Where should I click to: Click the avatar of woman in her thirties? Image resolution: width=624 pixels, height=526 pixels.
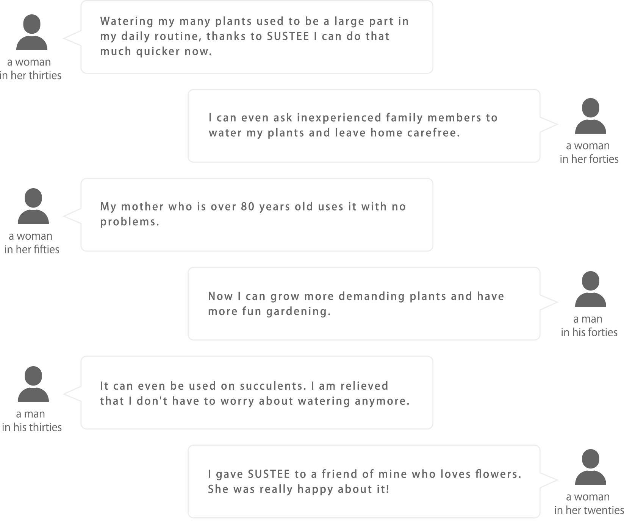(32, 32)
